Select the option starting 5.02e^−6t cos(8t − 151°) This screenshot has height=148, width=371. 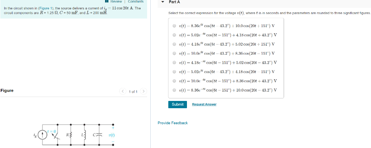coord(174,35)
